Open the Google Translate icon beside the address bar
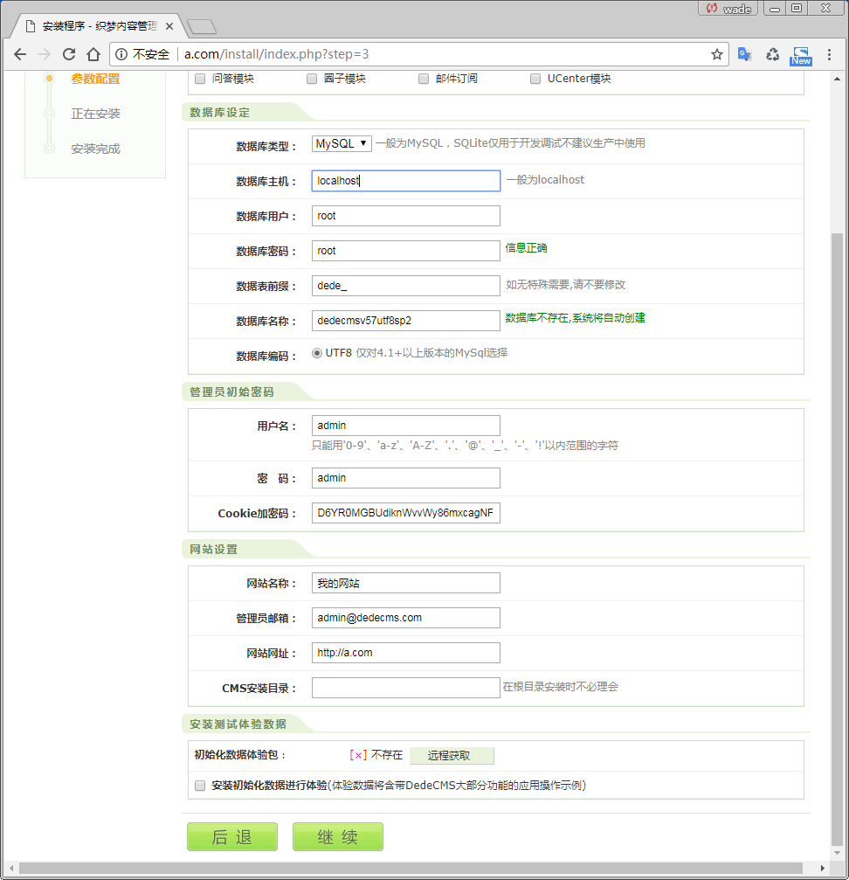The image size is (849, 880). [744, 54]
